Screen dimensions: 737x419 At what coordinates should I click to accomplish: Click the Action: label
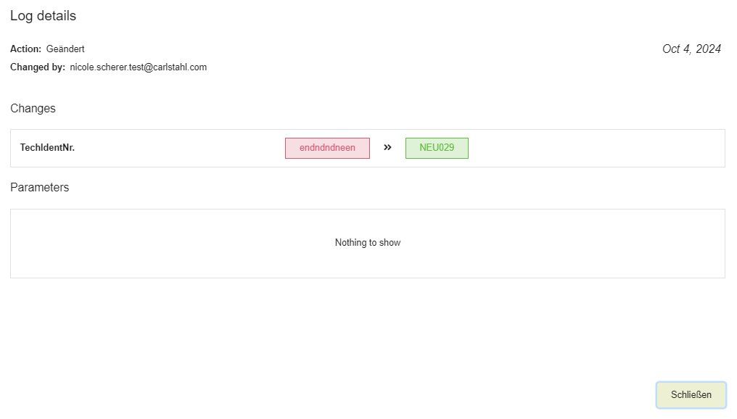[x=25, y=49]
